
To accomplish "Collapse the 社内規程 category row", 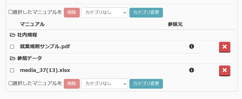I will pos(122,35).
